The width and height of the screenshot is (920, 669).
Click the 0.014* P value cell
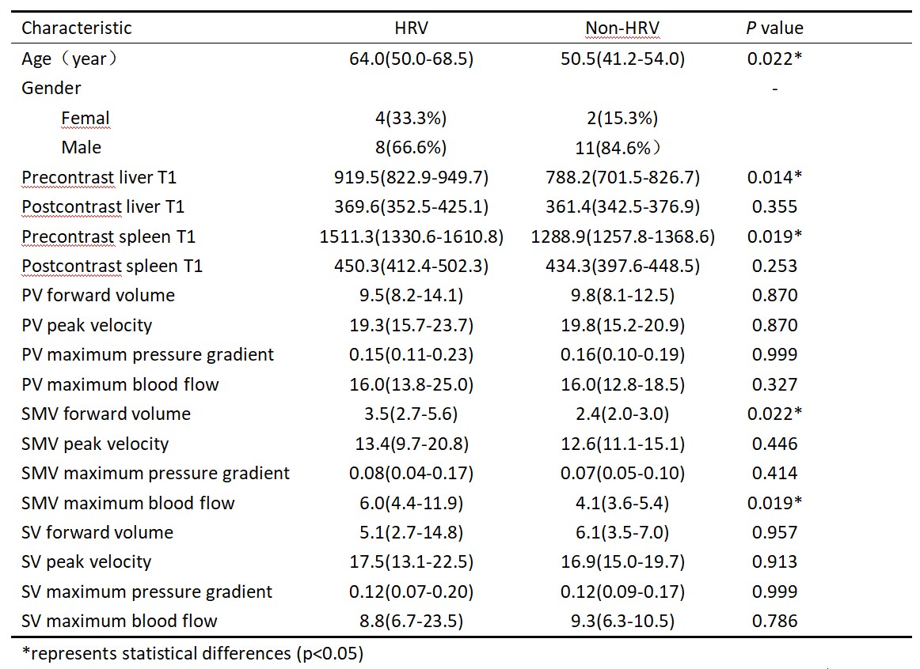pos(774,177)
